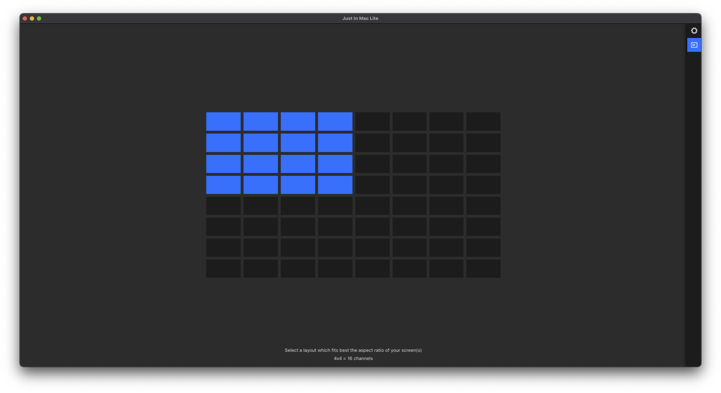Screen dimensions: 721x393
Task: Maximize the window with the green button
Action: 39,18
